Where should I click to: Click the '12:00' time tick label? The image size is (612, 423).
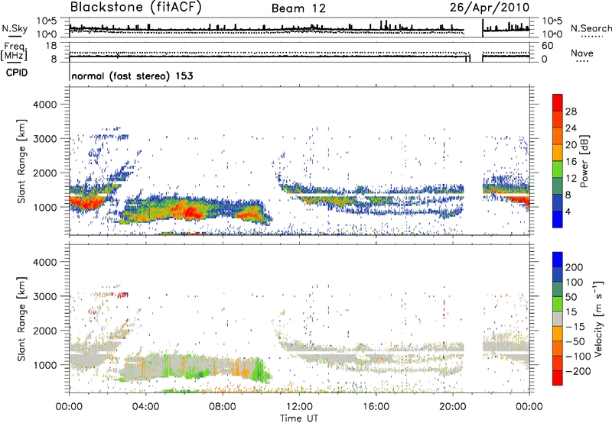pos(299,406)
